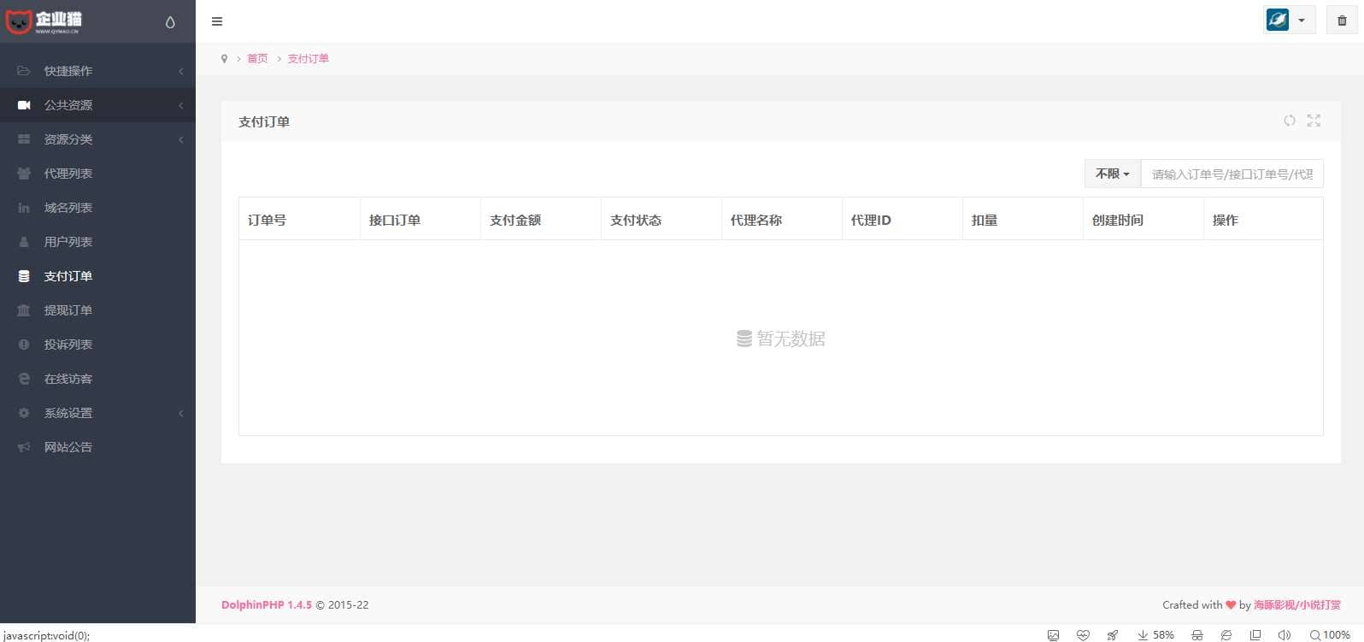This screenshot has width=1364, height=642.
Task: Click the browser zoom 100% indicator
Action: click(x=1330, y=635)
